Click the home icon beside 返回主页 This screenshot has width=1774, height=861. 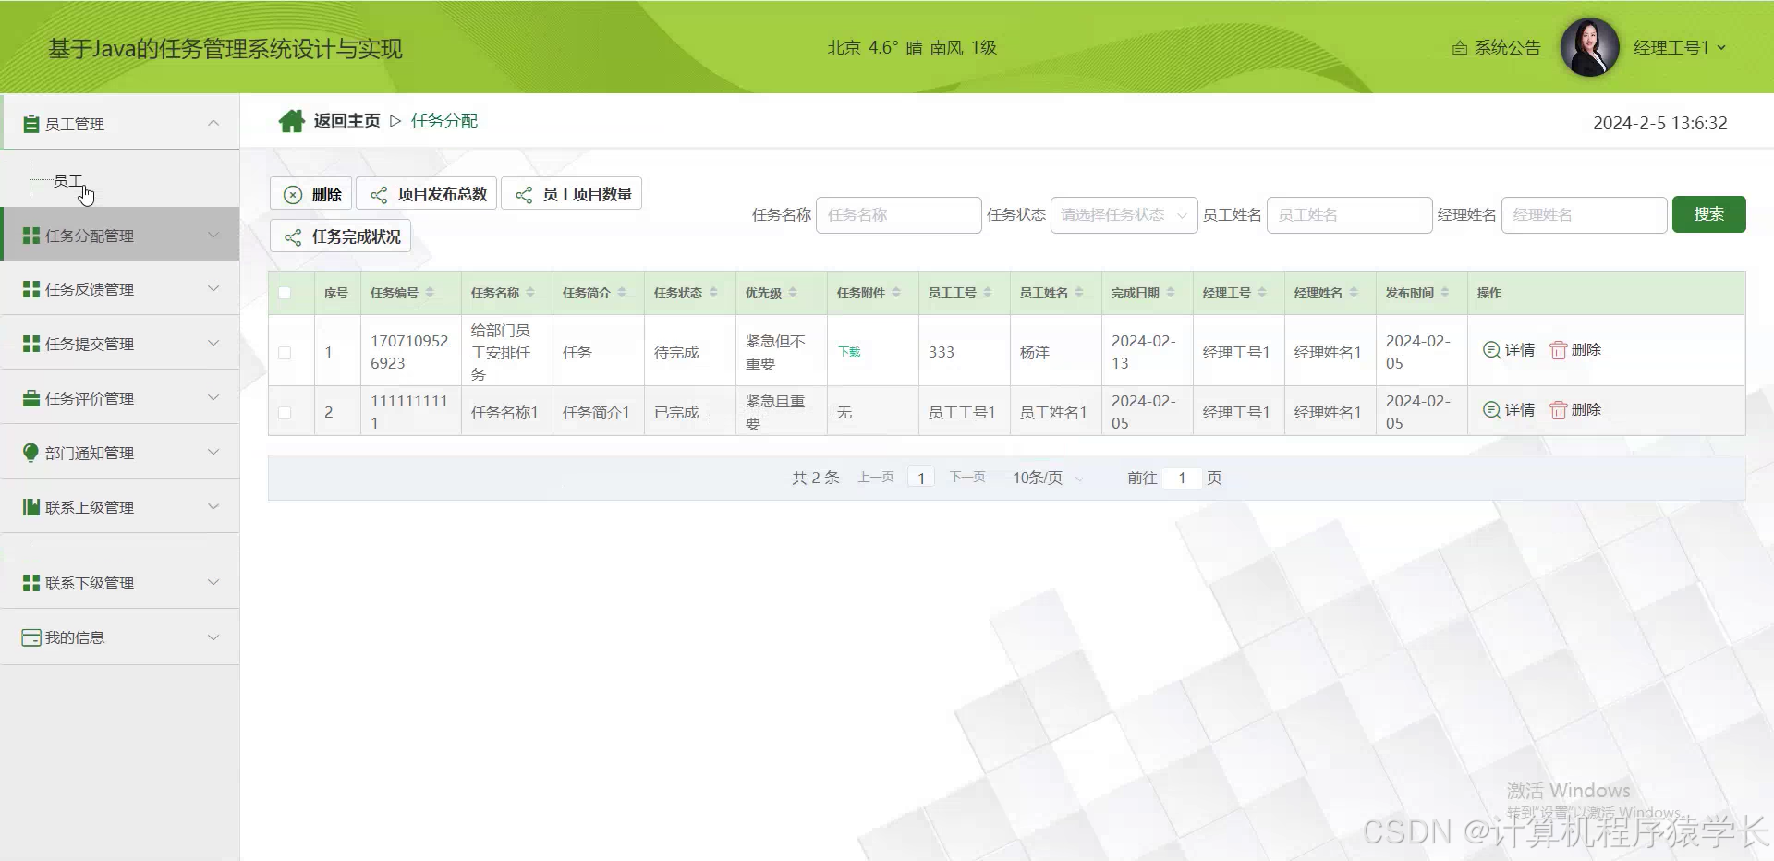click(292, 121)
